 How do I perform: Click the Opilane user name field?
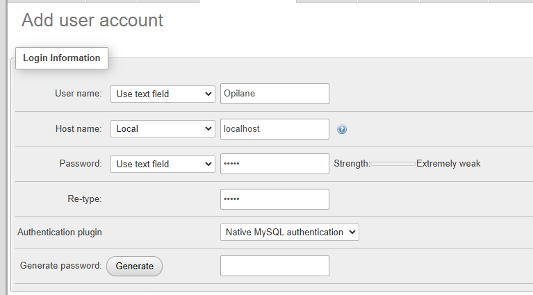point(274,94)
